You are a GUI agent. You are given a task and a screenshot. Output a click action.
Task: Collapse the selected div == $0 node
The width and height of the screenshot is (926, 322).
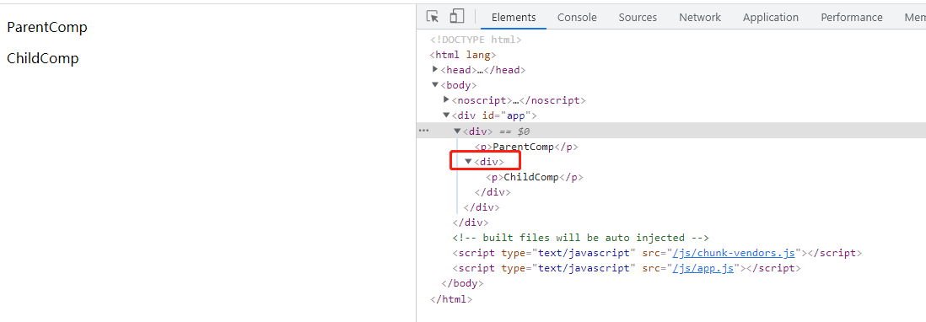(457, 131)
